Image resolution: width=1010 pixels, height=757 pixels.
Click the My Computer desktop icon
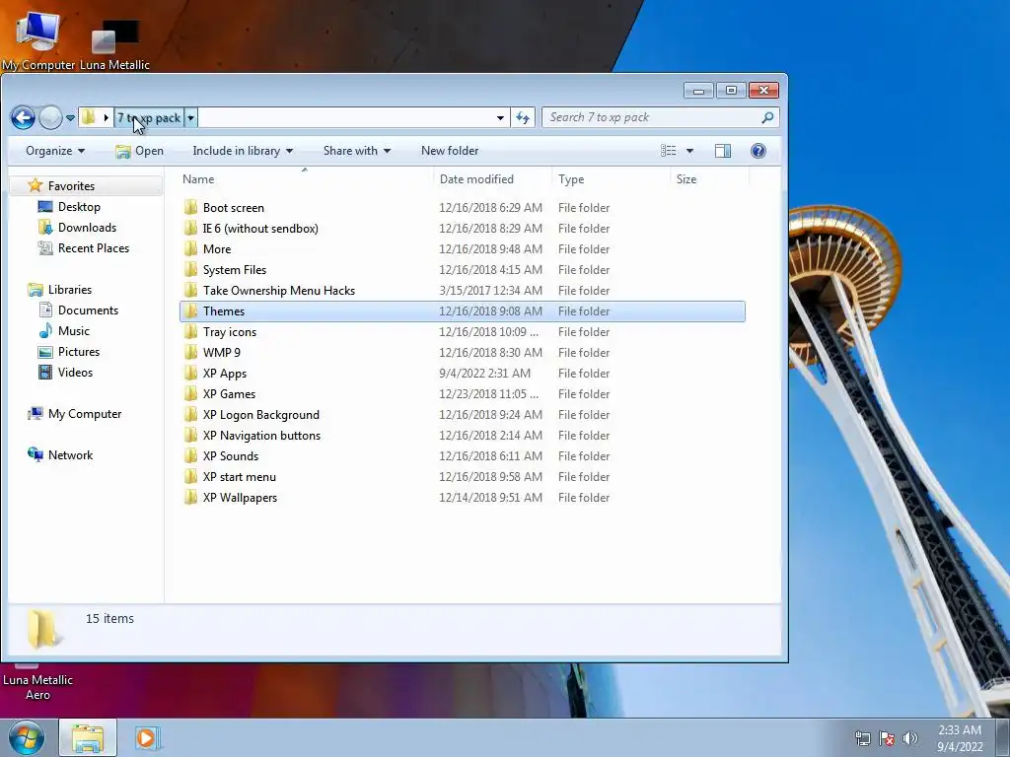38,39
